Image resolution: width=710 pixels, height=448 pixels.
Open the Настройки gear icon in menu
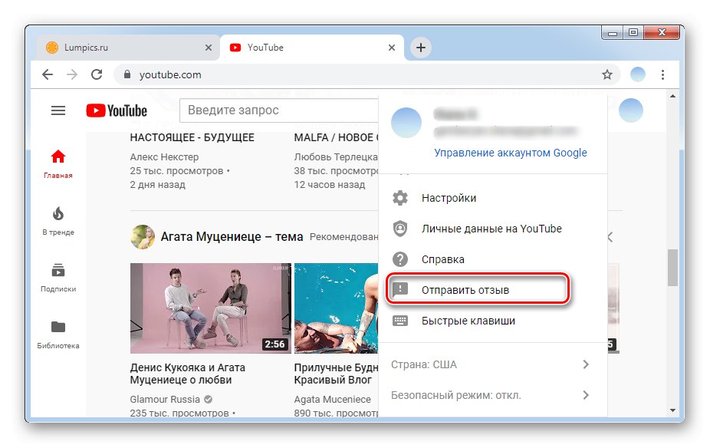click(x=399, y=198)
